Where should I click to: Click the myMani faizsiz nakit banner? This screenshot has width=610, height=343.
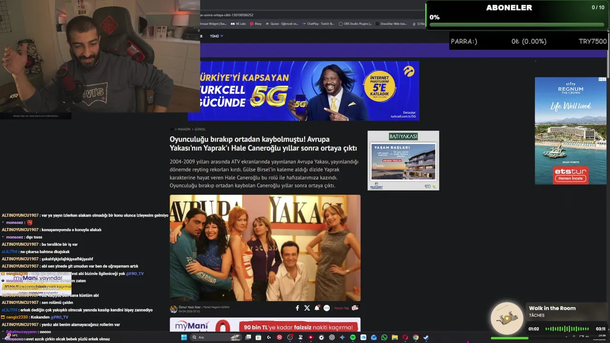tap(265, 325)
